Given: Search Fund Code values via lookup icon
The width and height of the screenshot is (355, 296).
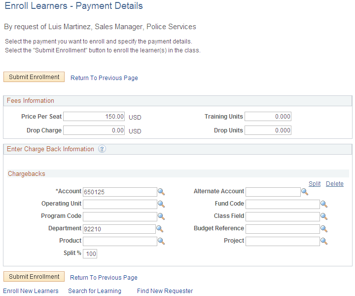Looking at the screenshot, I should click(x=323, y=204).
